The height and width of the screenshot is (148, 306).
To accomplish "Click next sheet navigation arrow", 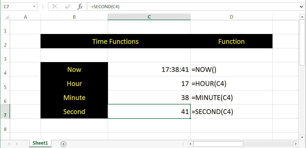I will pyautogui.click(x=17, y=144).
